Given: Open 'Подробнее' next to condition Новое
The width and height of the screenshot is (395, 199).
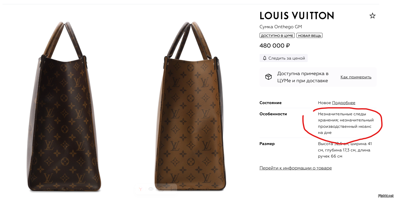Looking at the screenshot, I should pyautogui.click(x=344, y=103).
